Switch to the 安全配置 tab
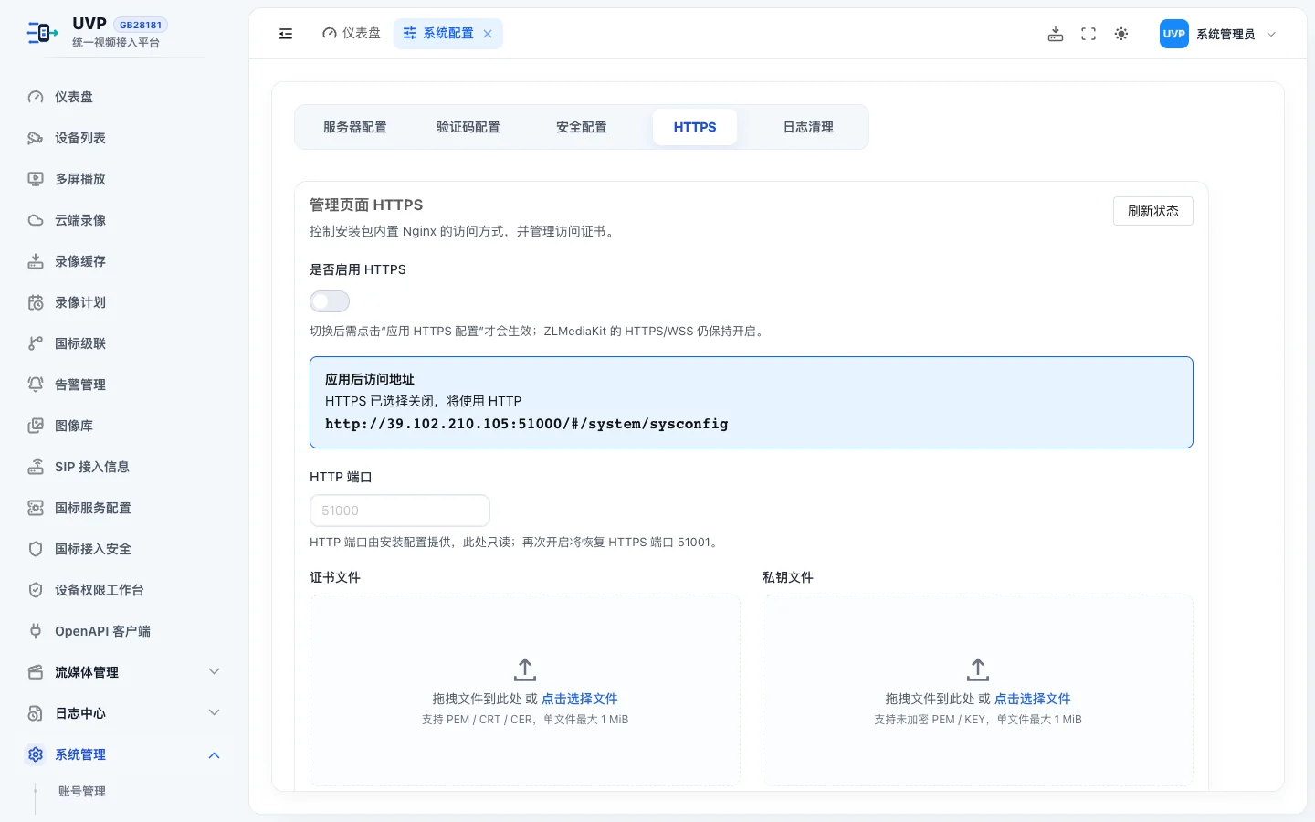The image size is (1315, 822). pyautogui.click(x=582, y=127)
